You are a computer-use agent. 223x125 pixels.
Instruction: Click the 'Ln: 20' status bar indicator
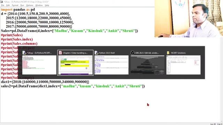coord(213,124)
